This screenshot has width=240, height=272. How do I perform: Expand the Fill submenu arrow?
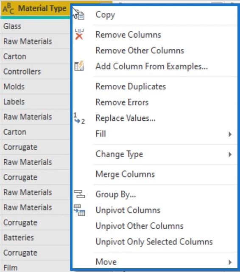pyautogui.click(x=230, y=134)
